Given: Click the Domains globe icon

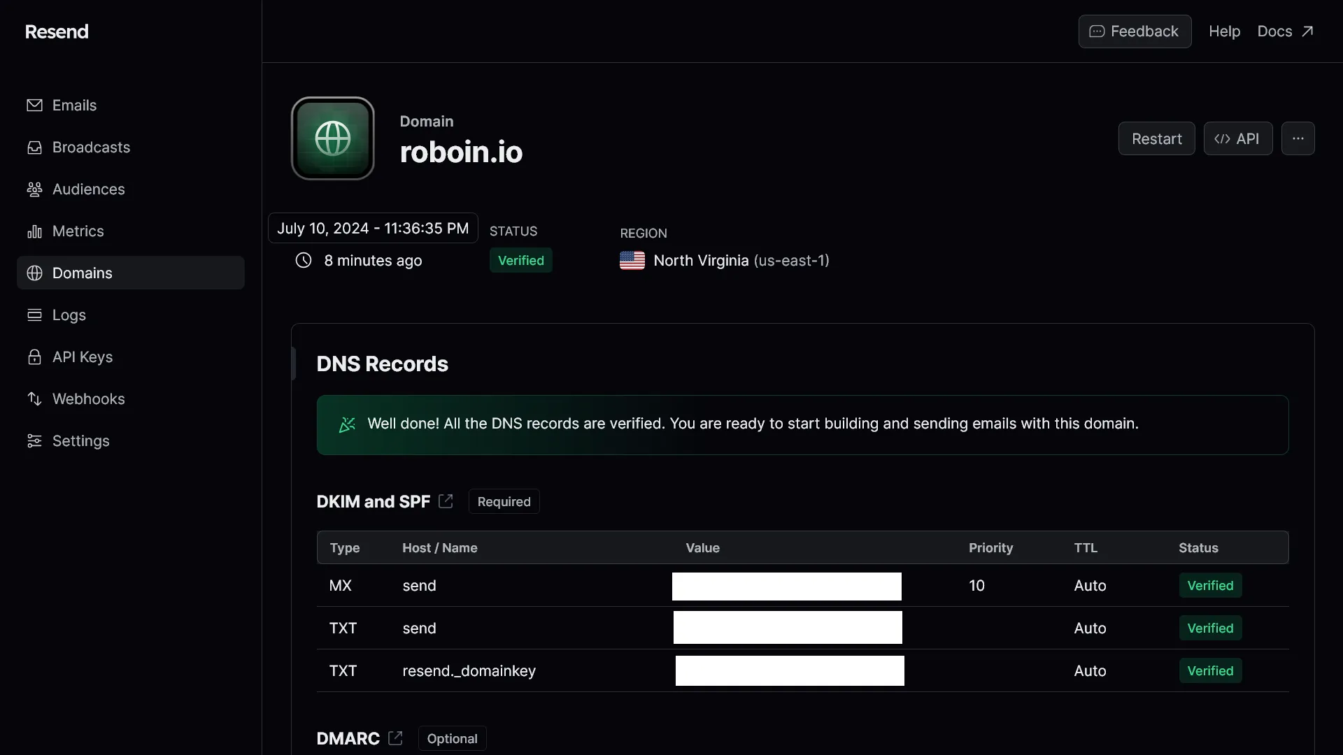Looking at the screenshot, I should [33, 273].
